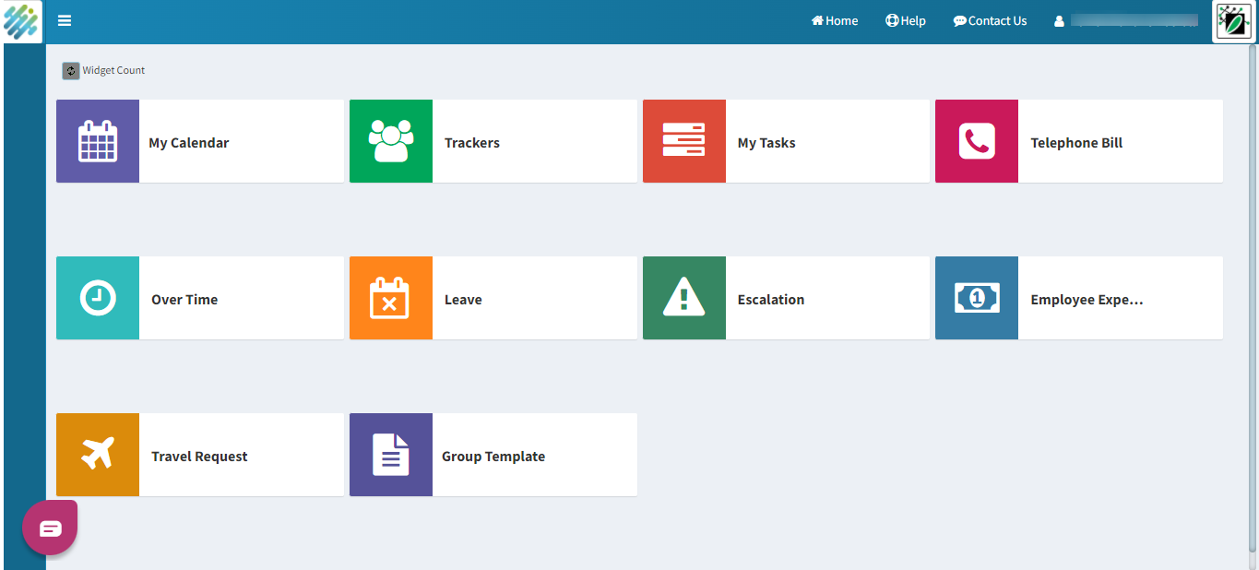Viewport: 1259px width, 570px height.
Task: Navigate to the Home menu item
Action: (834, 20)
